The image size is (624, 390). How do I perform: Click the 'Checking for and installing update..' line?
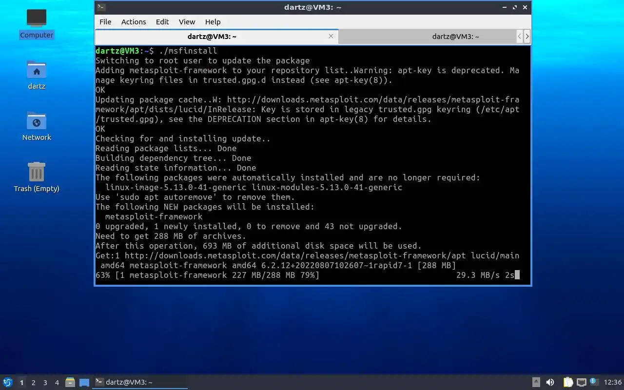(183, 138)
